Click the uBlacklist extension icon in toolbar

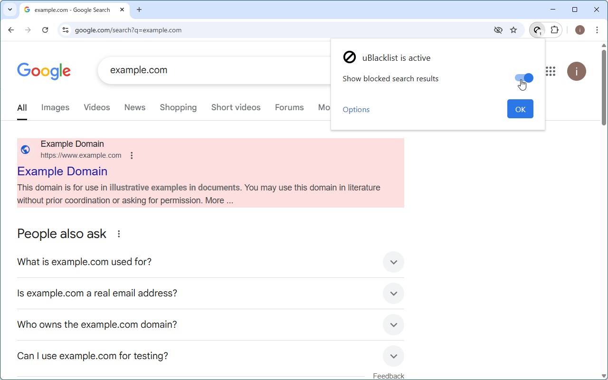pyautogui.click(x=537, y=30)
